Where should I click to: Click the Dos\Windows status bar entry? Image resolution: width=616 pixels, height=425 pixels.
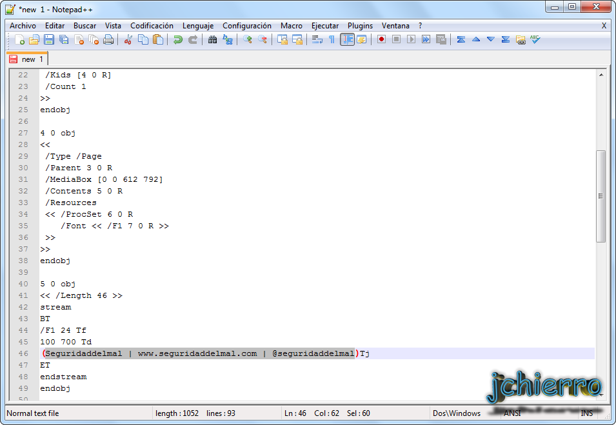coord(457,413)
